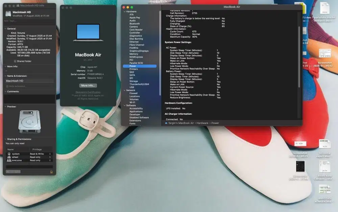Click the Macintosh HD name text field
The width and height of the screenshot is (338, 212).
[29, 81]
